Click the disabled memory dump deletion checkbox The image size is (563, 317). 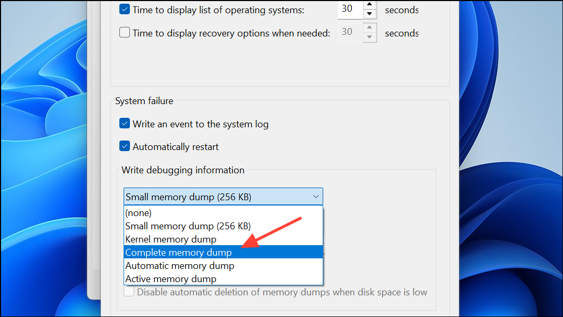click(129, 291)
